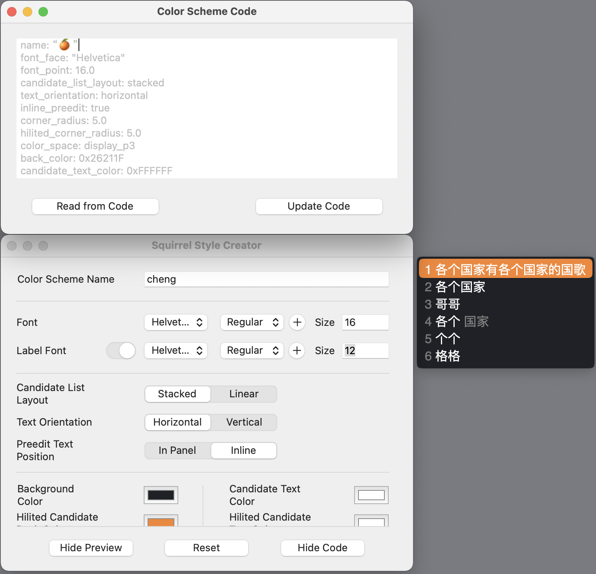Image resolution: width=596 pixels, height=574 pixels.
Task: Choose Horizontal text orientation
Action: 177,422
